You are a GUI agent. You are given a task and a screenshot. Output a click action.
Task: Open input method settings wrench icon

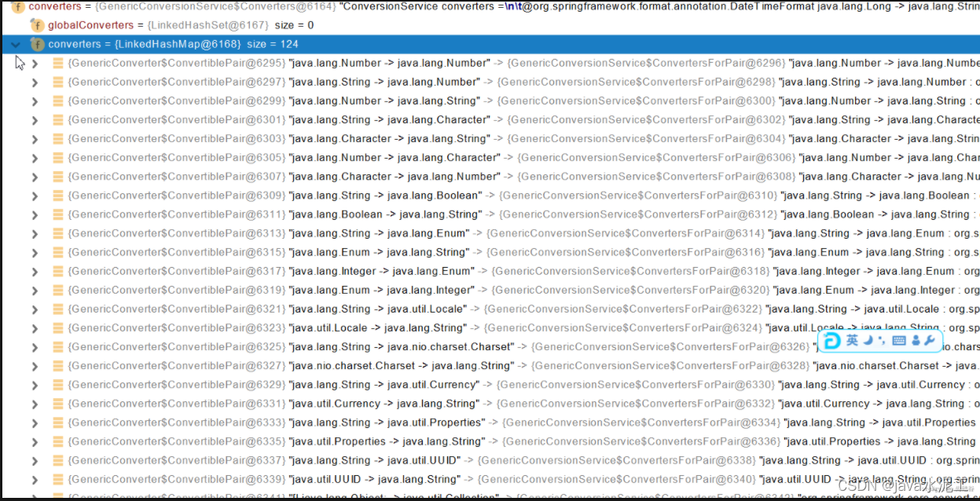(x=930, y=341)
